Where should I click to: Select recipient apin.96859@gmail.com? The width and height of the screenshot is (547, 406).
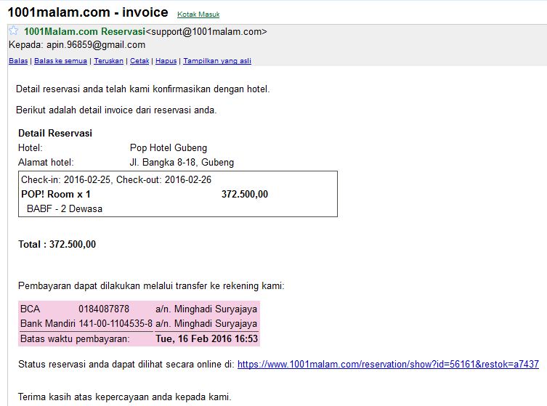coord(96,44)
